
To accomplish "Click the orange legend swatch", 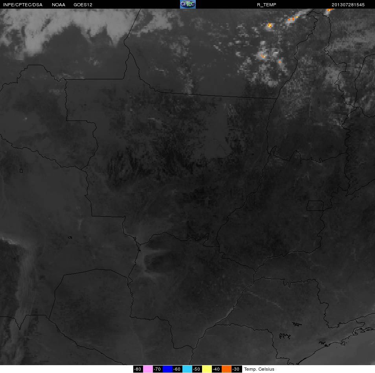I will click(x=226, y=369).
